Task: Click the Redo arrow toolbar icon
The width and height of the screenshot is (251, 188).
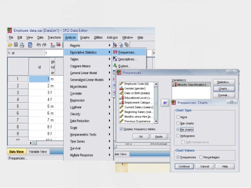Action: 44,45
